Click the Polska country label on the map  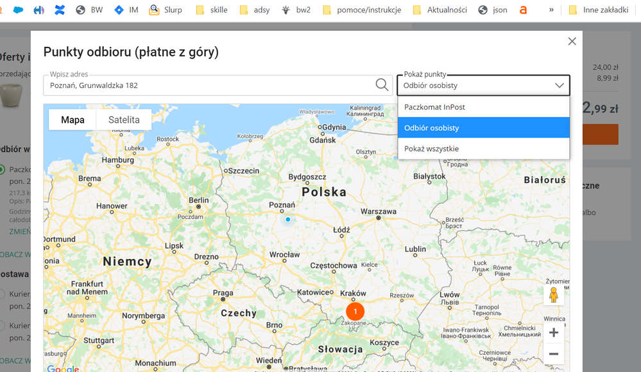[324, 192]
